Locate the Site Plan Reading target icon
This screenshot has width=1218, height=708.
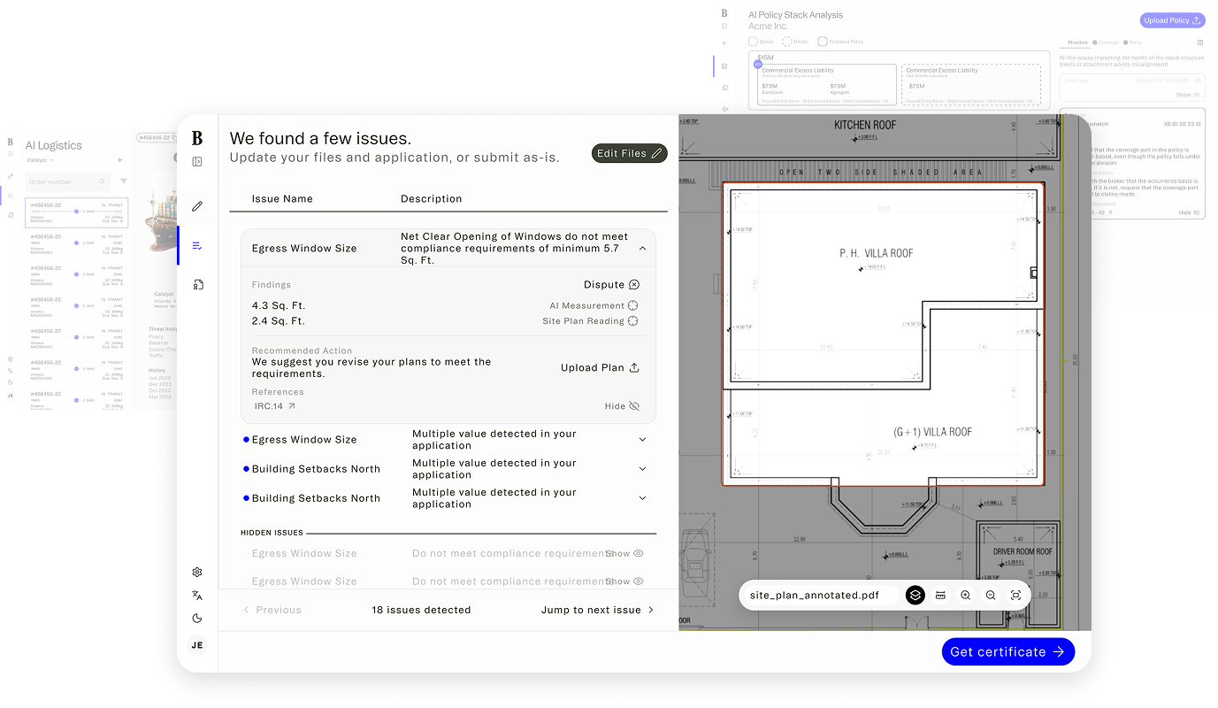(x=632, y=321)
